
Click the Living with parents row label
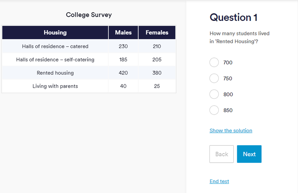pyautogui.click(x=55, y=86)
